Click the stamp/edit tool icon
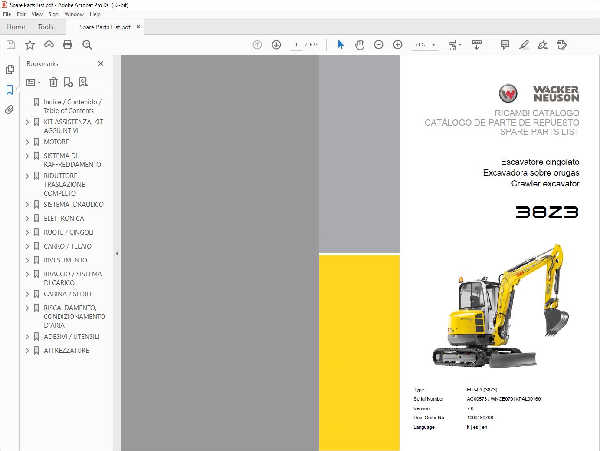Viewport: 600px width, 451px height. pos(562,45)
